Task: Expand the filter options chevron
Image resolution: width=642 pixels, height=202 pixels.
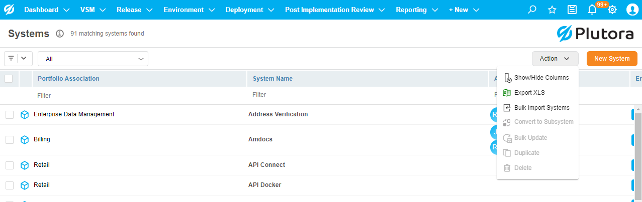Action: [24, 58]
